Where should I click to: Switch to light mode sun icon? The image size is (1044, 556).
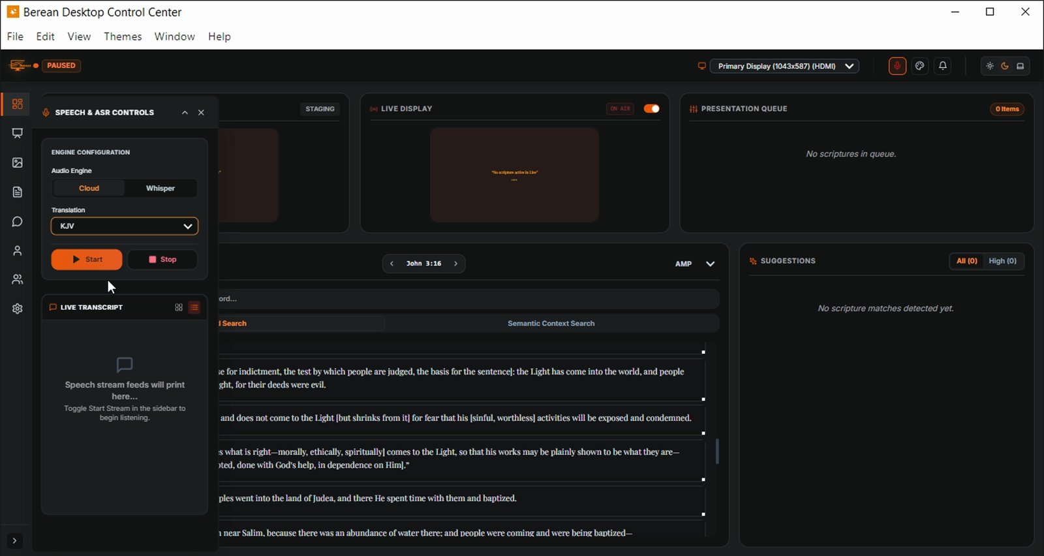click(990, 66)
